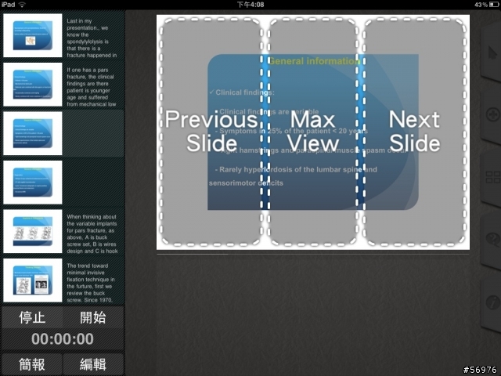Select thumbnail beside 'If one has a pars' note
The width and height of the screenshot is (501, 376).
[33, 85]
